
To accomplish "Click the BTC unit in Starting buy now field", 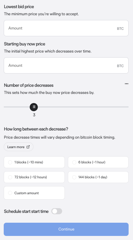I will click(x=120, y=66).
